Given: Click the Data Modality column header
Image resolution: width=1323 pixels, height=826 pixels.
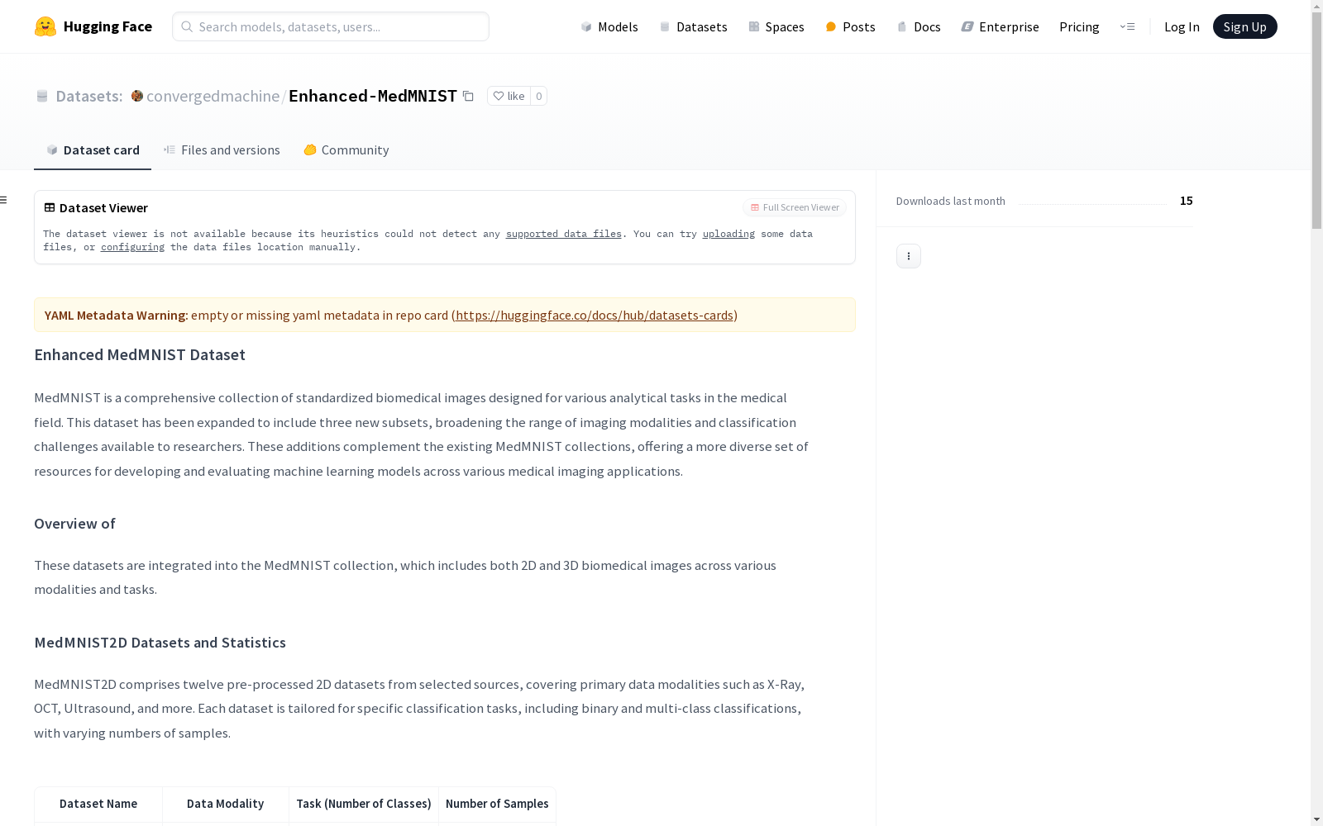Looking at the screenshot, I should [x=225, y=804].
